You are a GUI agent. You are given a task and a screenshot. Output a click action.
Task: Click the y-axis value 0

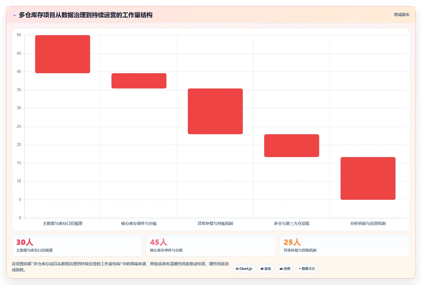pyautogui.click(x=20, y=218)
